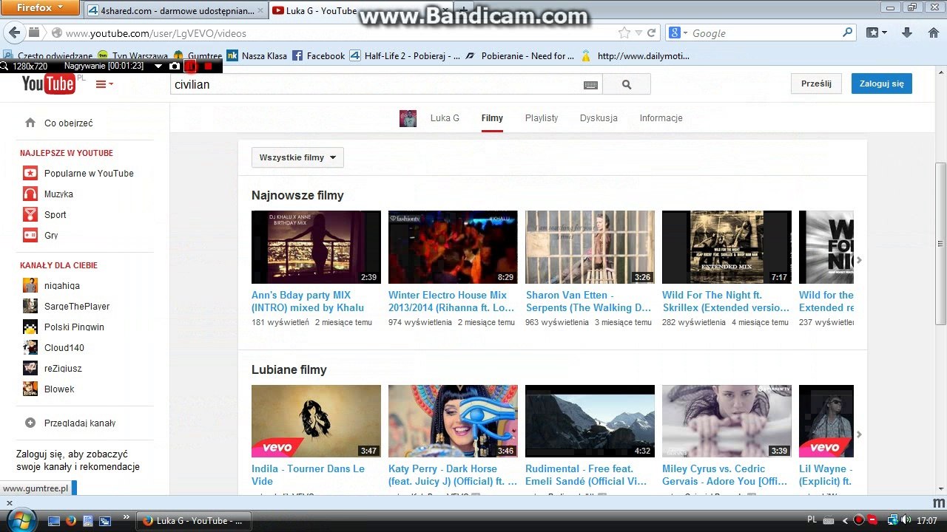Click the Przeglądaj kanały plus icon
The height and width of the screenshot is (532, 947).
(30, 423)
